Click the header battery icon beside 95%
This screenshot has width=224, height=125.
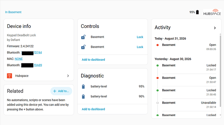pyautogui.click(x=197, y=12)
